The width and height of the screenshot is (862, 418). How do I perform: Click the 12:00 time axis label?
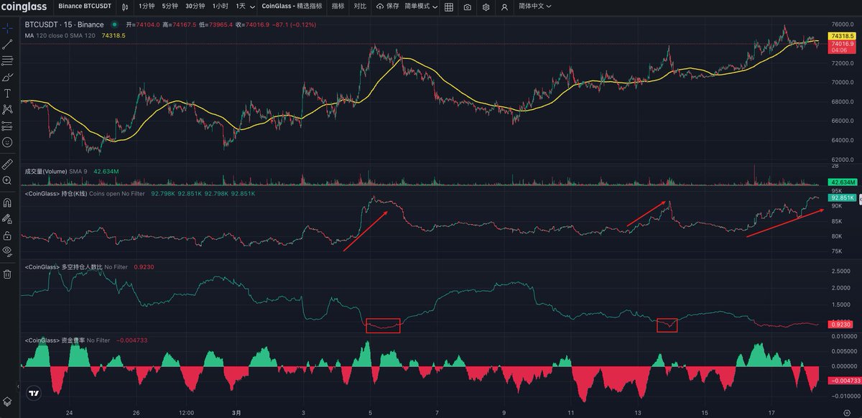tap(186, 413)
